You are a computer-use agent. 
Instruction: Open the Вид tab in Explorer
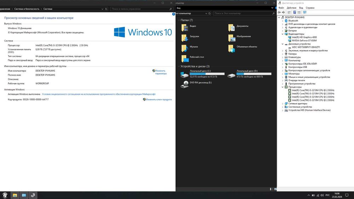pyautogui.click(x=178, y=8)
